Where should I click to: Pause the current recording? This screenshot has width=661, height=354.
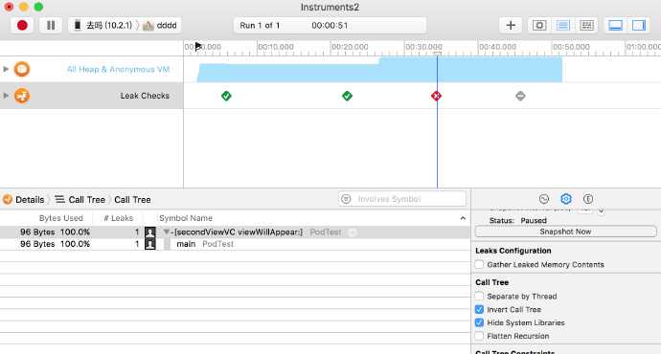click(51, 26)
